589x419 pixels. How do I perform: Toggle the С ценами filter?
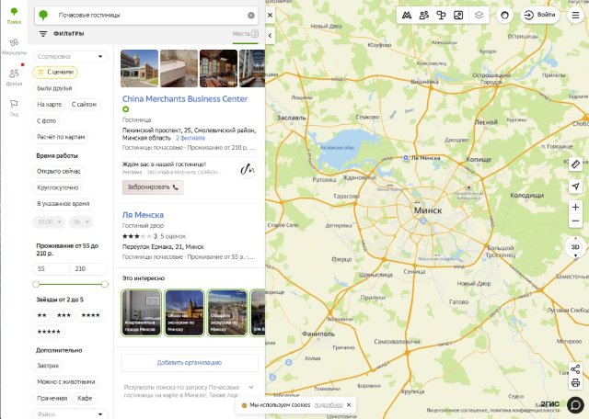pyautogui.click(x=55, y=72)
